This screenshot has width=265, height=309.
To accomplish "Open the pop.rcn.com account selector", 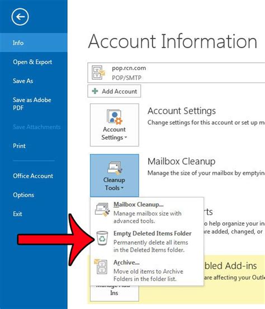I will (176, 73).
